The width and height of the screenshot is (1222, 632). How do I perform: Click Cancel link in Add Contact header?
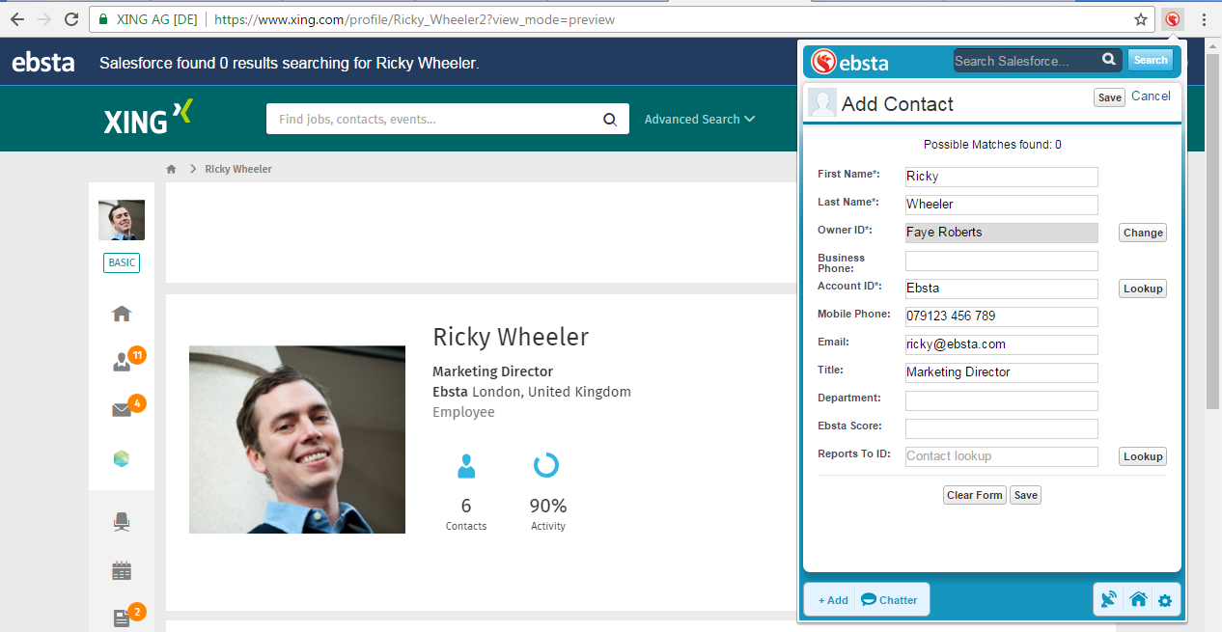(x=1151, y=96)
